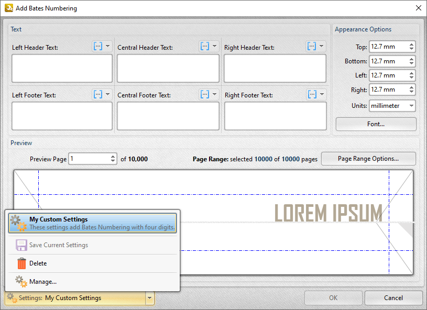This screenshot has width=427, height=310.
Task: Open the Font dialog
Action: point(376,124)
